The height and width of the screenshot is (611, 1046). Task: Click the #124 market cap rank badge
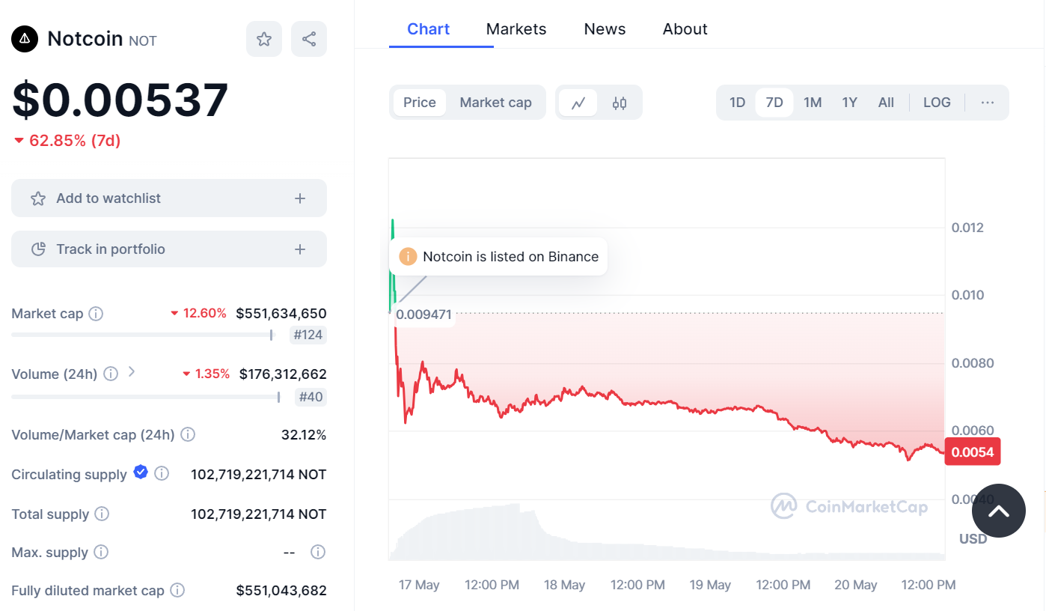pos(308,335)
